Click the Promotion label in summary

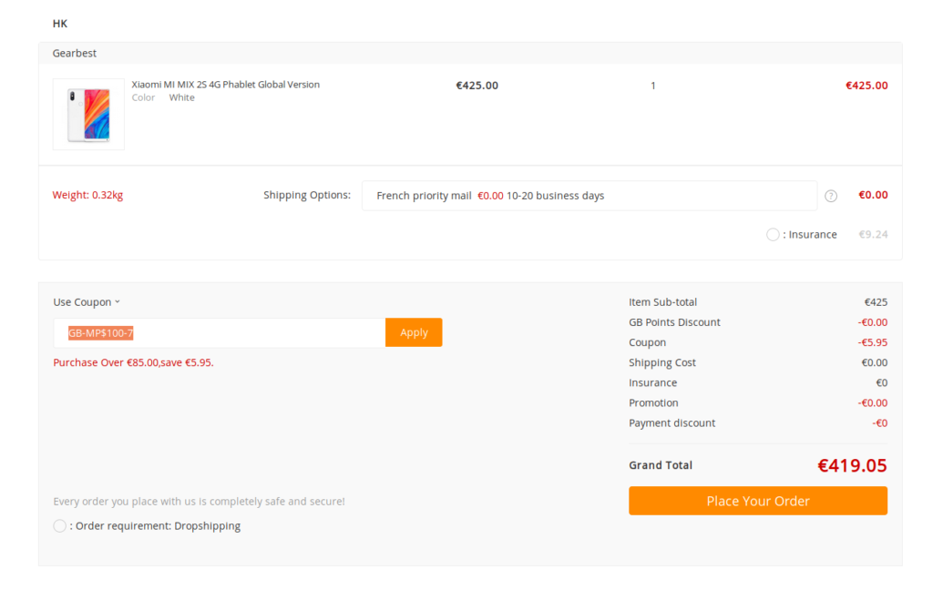[653, 403]
